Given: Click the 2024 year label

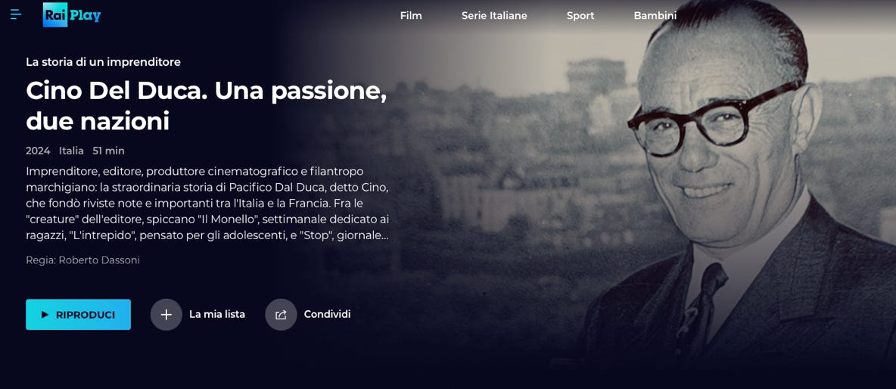Looking at the screenshot, I should tap(38, 151).
